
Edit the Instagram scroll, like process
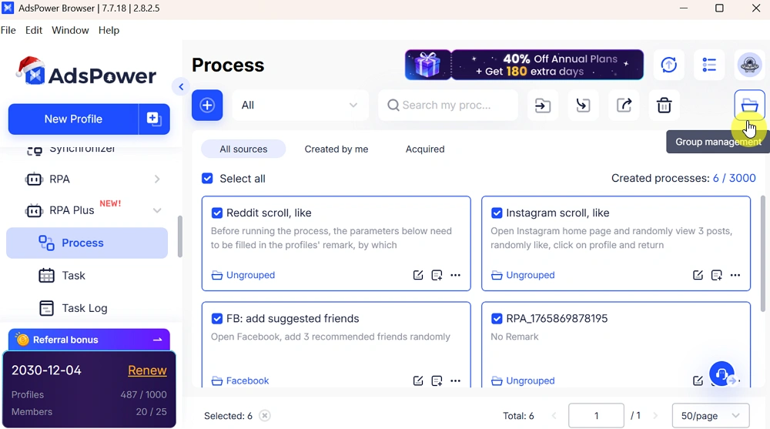point(698,275)
